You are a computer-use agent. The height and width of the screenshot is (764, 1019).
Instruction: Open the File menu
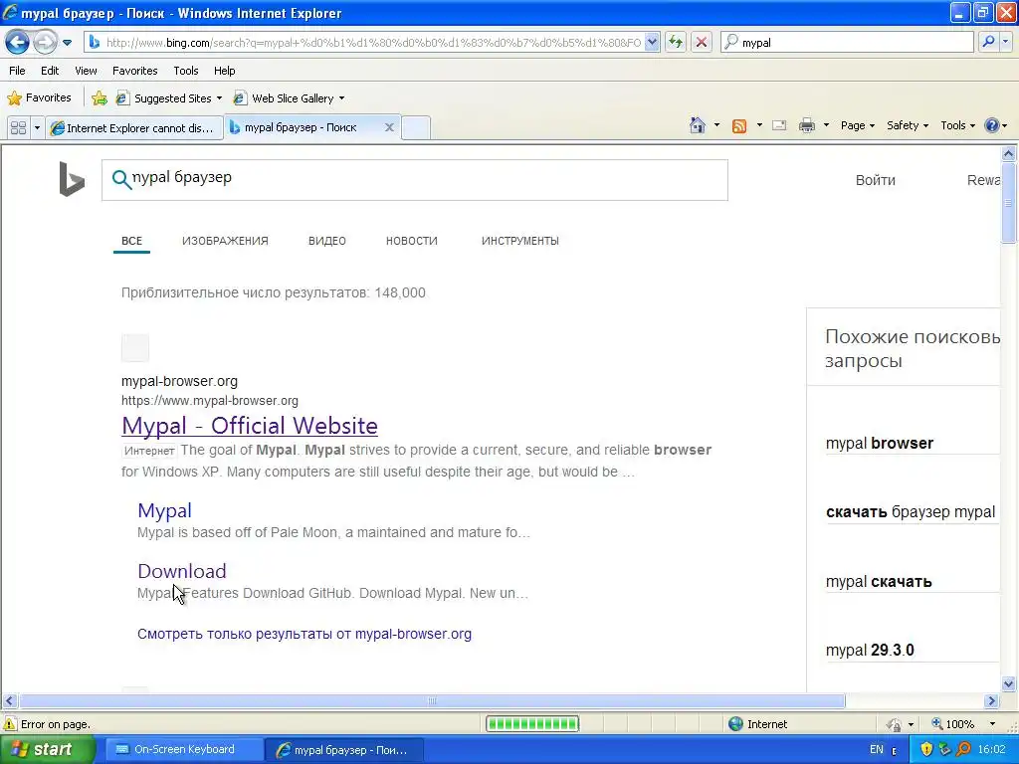click(17, 71)
